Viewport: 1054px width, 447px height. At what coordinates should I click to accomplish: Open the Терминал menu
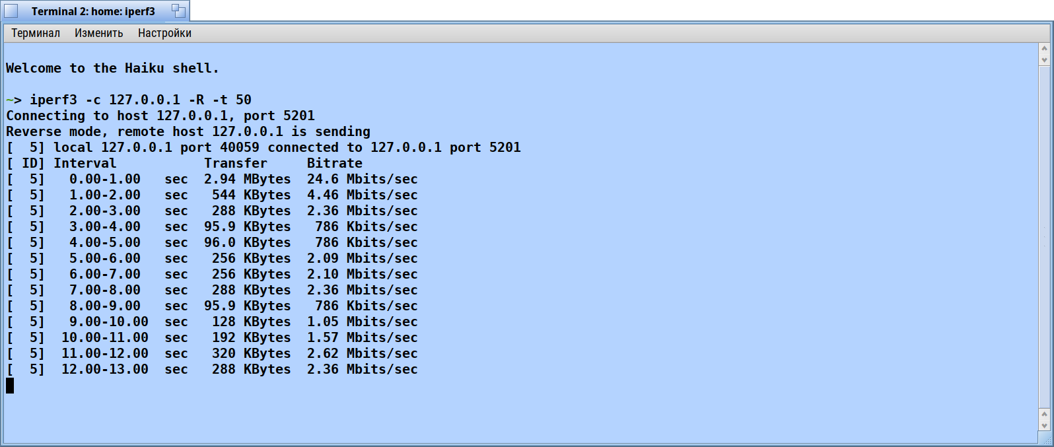[x=36, y=33]
